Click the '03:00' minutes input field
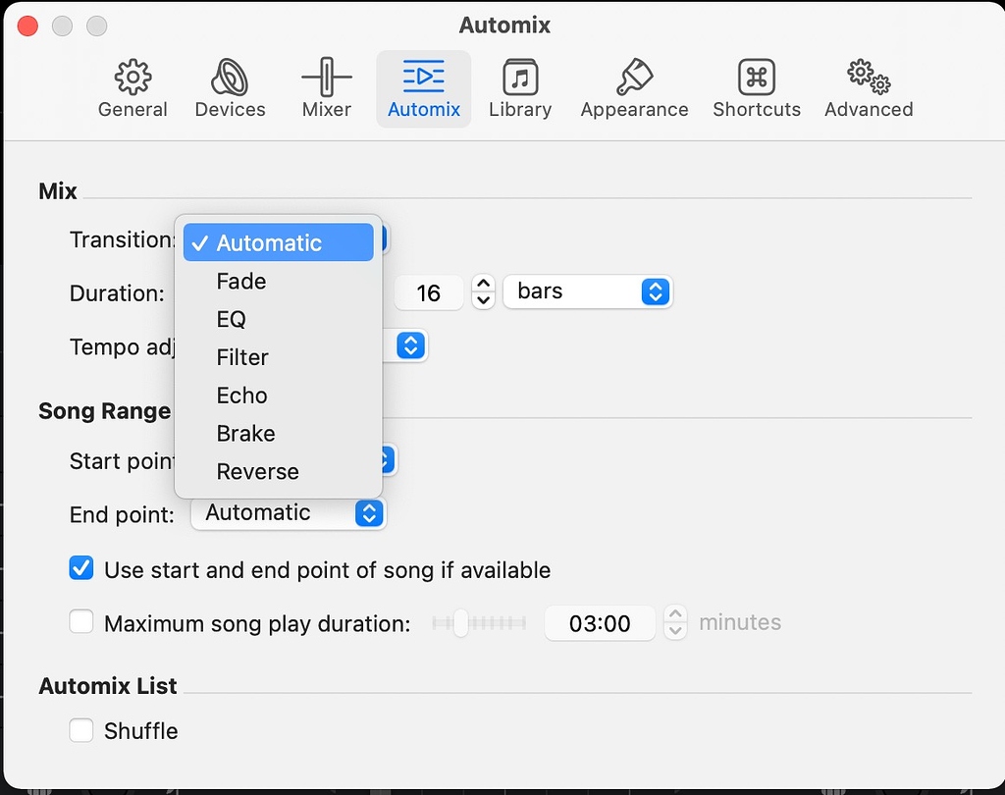Viewport: 1005px width, 795px height. [x=599, y=621]
